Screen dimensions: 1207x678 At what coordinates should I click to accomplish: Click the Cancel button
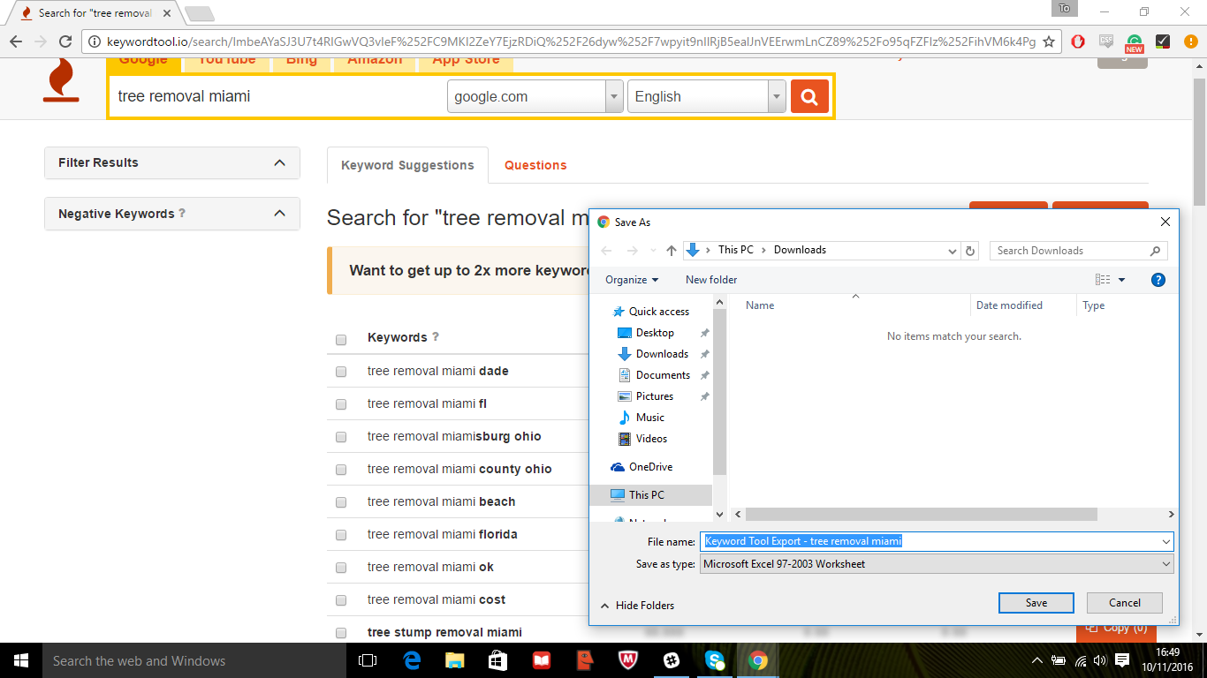coord(1125,603)
